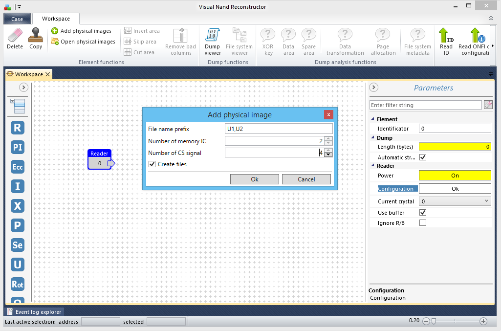The height and width of the screenshot is (331, 501).
Task: Collapse the Dump section
Action: tap(372, 137)
